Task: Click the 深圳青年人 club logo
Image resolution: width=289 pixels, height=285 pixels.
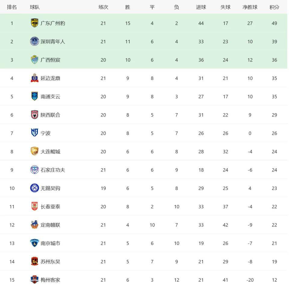Action: click(34, 42)
